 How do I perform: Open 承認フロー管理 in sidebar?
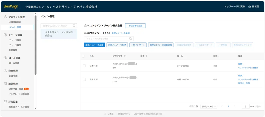[16, 89]
